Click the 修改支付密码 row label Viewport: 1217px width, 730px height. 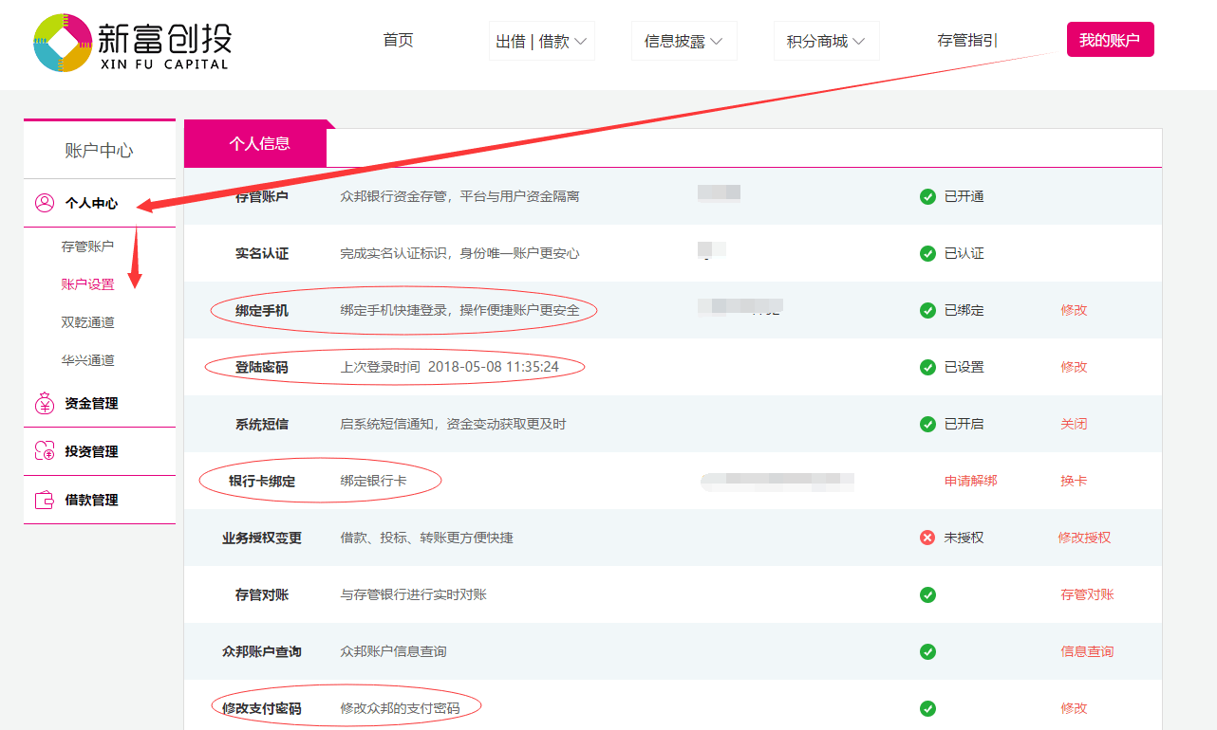(x=262, y=708)
